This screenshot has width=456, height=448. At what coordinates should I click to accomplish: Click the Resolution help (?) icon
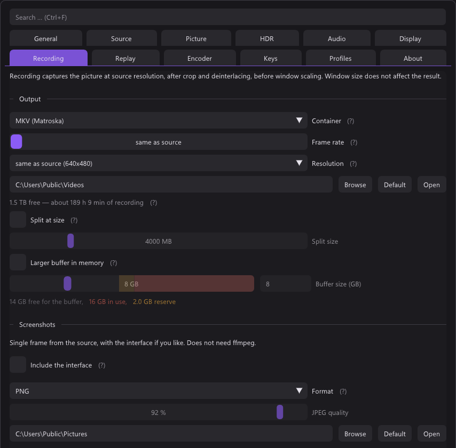click(x=353, y=164)
